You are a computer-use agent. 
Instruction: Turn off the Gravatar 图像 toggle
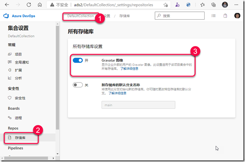coord(78,60)
